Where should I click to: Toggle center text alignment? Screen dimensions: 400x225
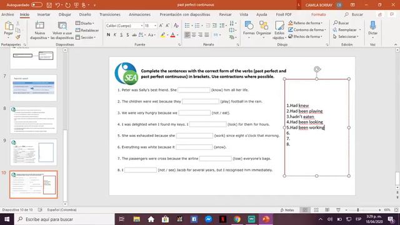click(194, 35)
